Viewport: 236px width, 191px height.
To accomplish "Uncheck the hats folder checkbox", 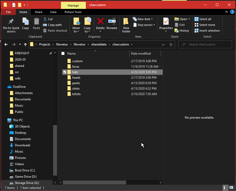I will coord(65,72).
